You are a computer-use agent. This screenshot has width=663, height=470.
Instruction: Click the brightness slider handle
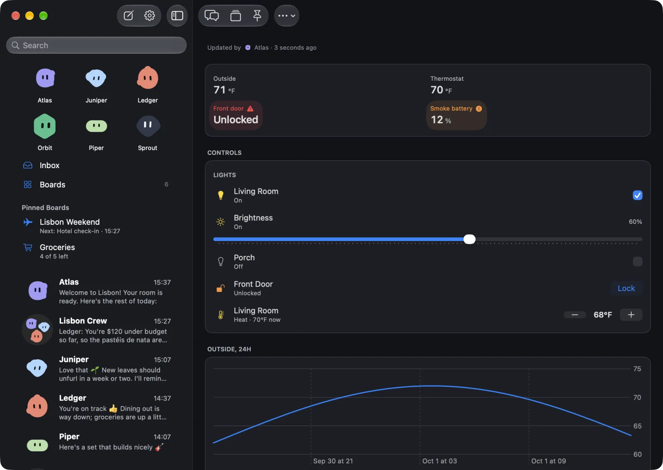click(469, 239)
